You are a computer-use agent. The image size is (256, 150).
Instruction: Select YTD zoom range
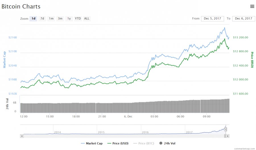pyautogui.click(x=78, y=18)
